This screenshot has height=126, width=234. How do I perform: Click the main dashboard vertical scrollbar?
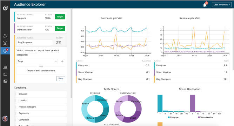pyautogui.click(x=233, y=39)
